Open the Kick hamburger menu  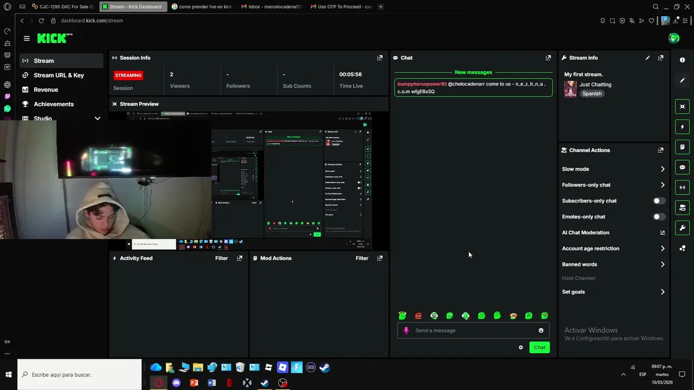27,38
